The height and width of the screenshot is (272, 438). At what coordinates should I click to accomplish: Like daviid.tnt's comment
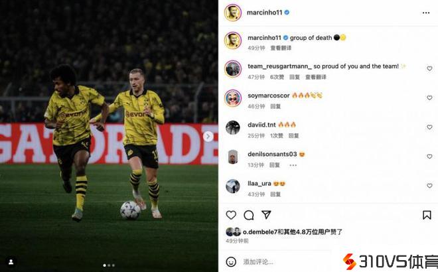coord(429,127)
